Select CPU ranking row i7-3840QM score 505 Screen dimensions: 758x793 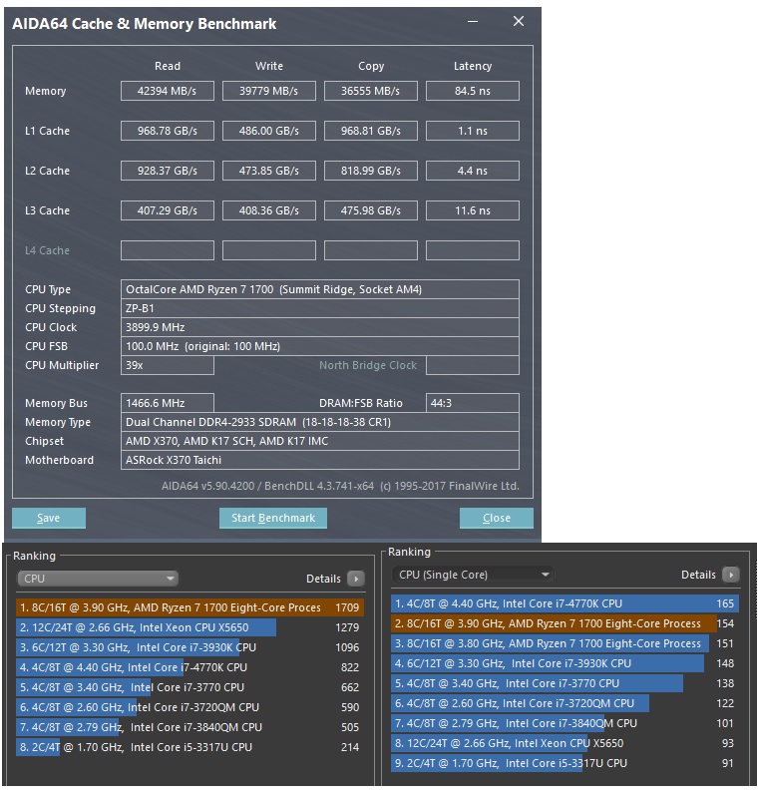coord(189,727)
